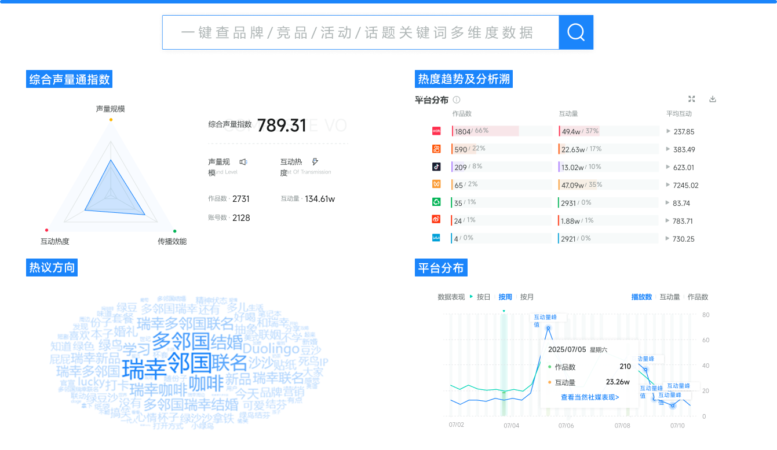Screen dimensions: 777x450
Task: Select the 按月 monthly view
Action: 527,297
